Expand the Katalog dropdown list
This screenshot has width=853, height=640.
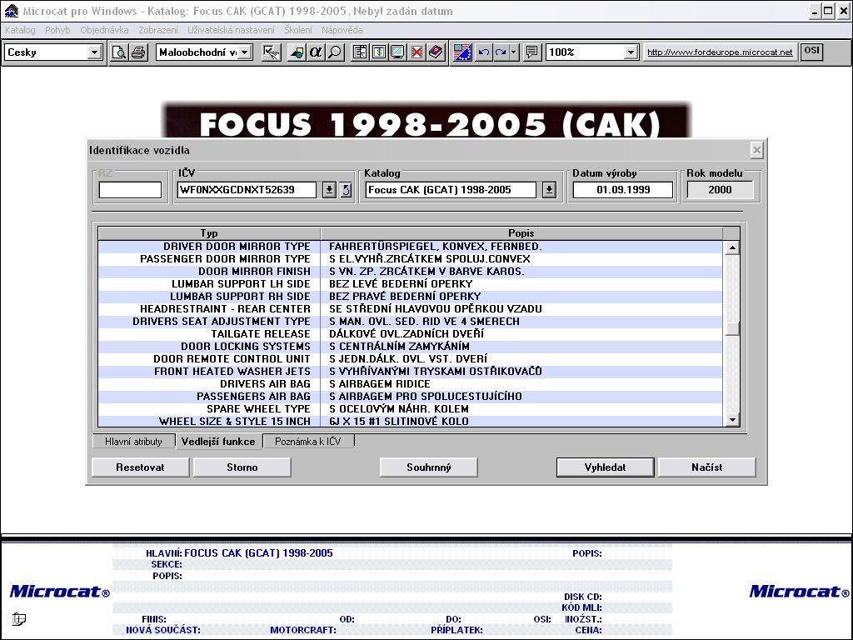point(549,190)
